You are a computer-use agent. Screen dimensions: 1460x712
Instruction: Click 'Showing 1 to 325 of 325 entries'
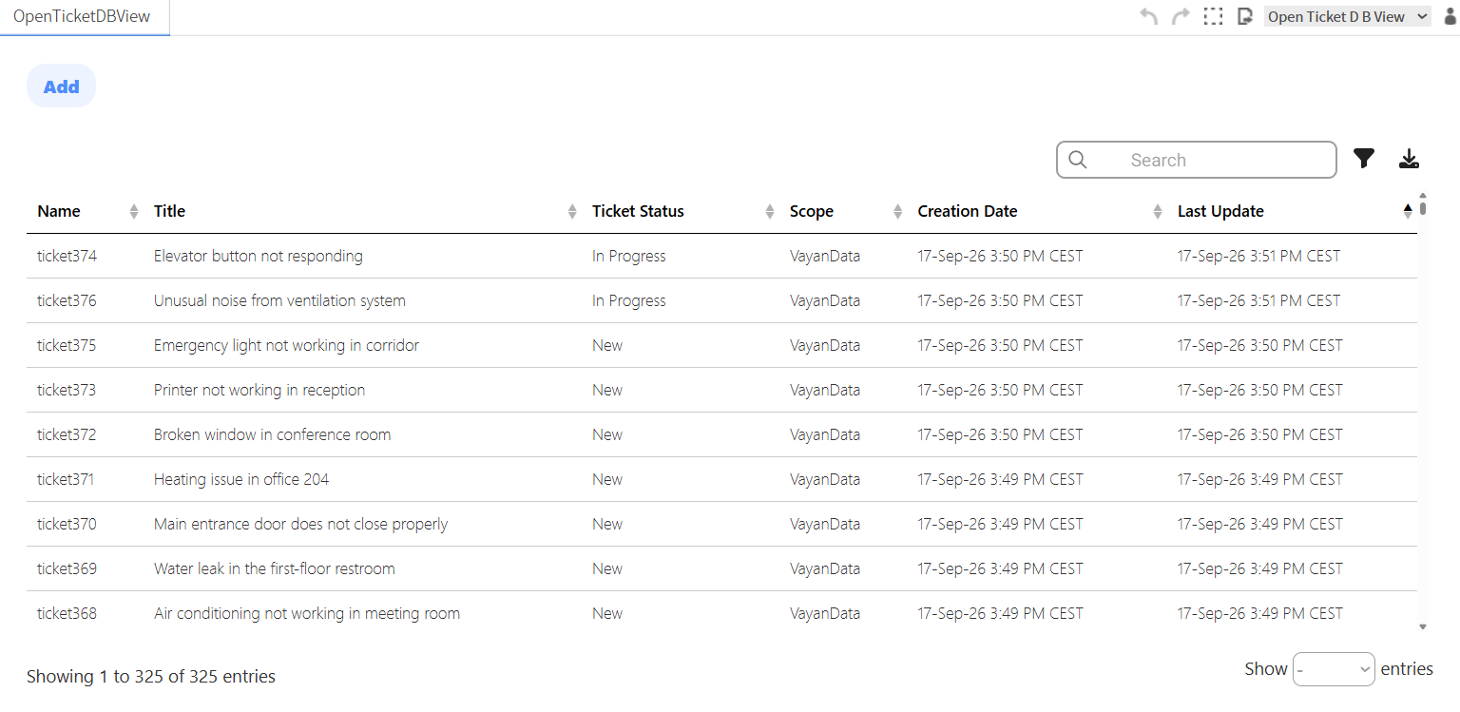(x=151, y=677)
